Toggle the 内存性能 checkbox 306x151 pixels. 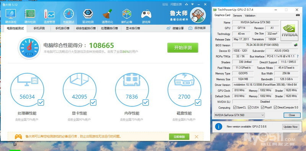click(x=146, y=102)
